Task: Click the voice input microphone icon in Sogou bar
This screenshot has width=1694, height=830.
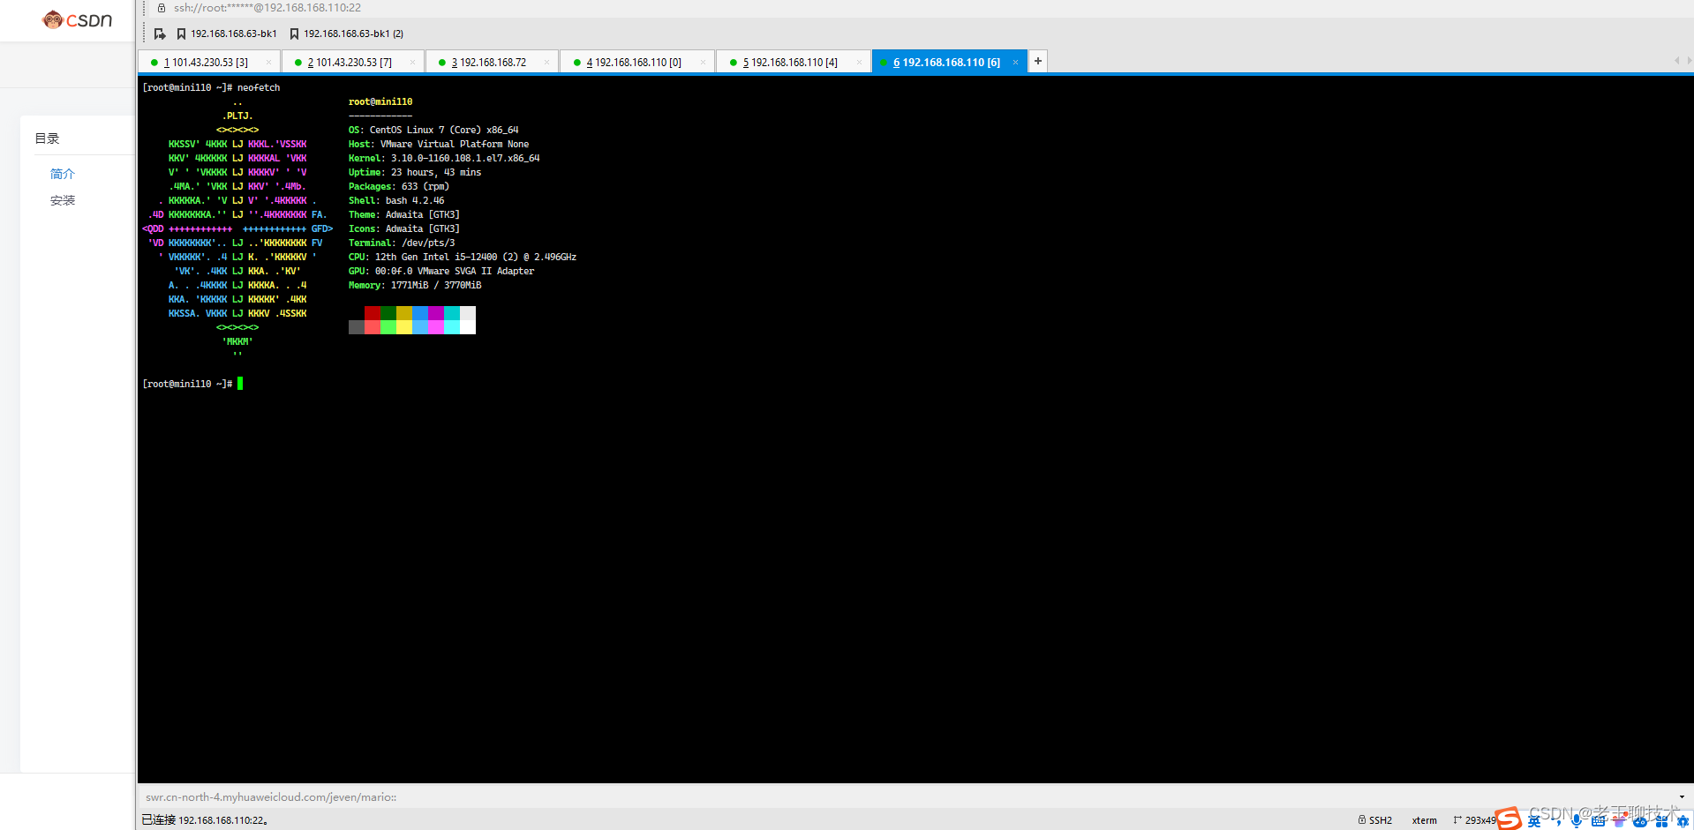Action: tap(1577, 821)
